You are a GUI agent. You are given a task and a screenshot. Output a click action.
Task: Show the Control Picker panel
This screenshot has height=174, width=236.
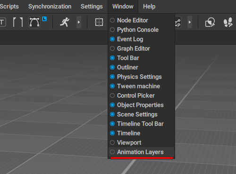tap(142, 95)
